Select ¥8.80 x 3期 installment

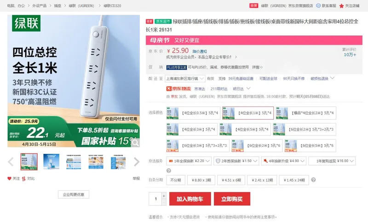pyautogui.click(x=201, y=180)
